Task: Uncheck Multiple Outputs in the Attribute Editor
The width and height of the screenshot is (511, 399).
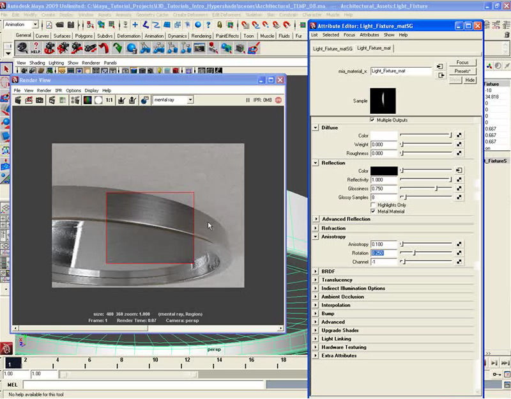Action: click(x=372, y=120)
